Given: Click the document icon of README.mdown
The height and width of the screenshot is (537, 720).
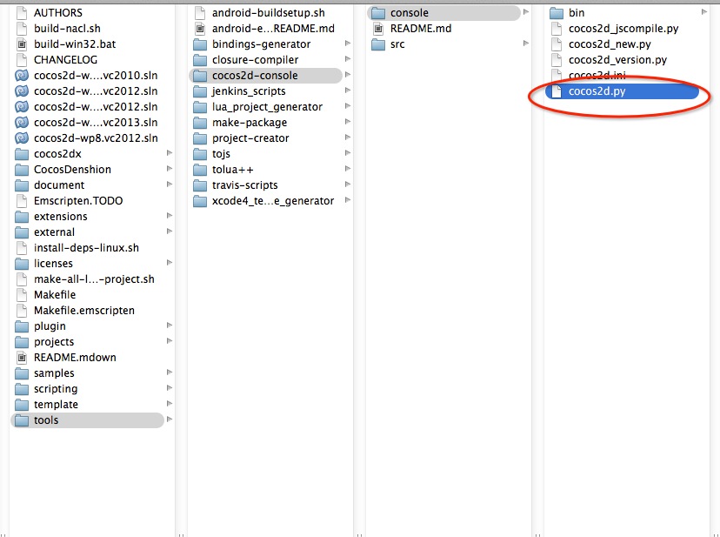Looking at the screenshot, I should (x=22, y=358).
